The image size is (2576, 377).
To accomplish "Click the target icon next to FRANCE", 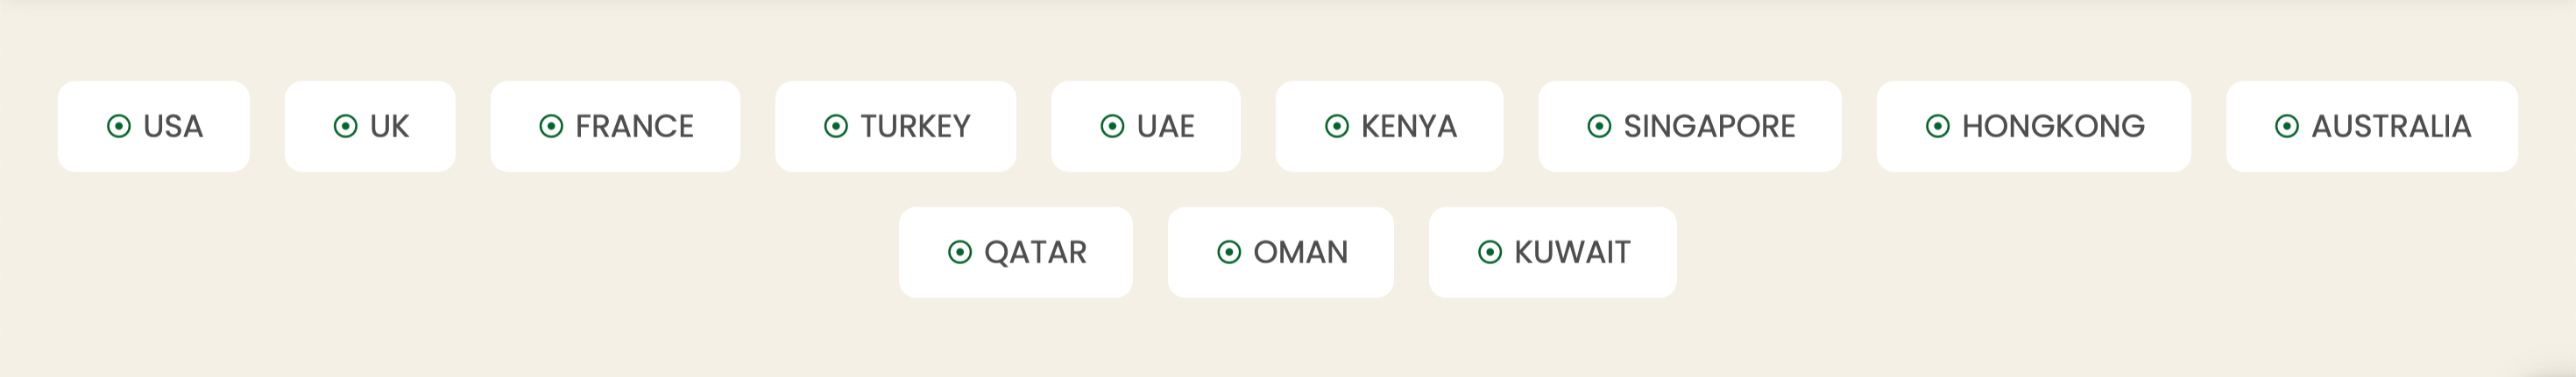I will tap(551, 127).
